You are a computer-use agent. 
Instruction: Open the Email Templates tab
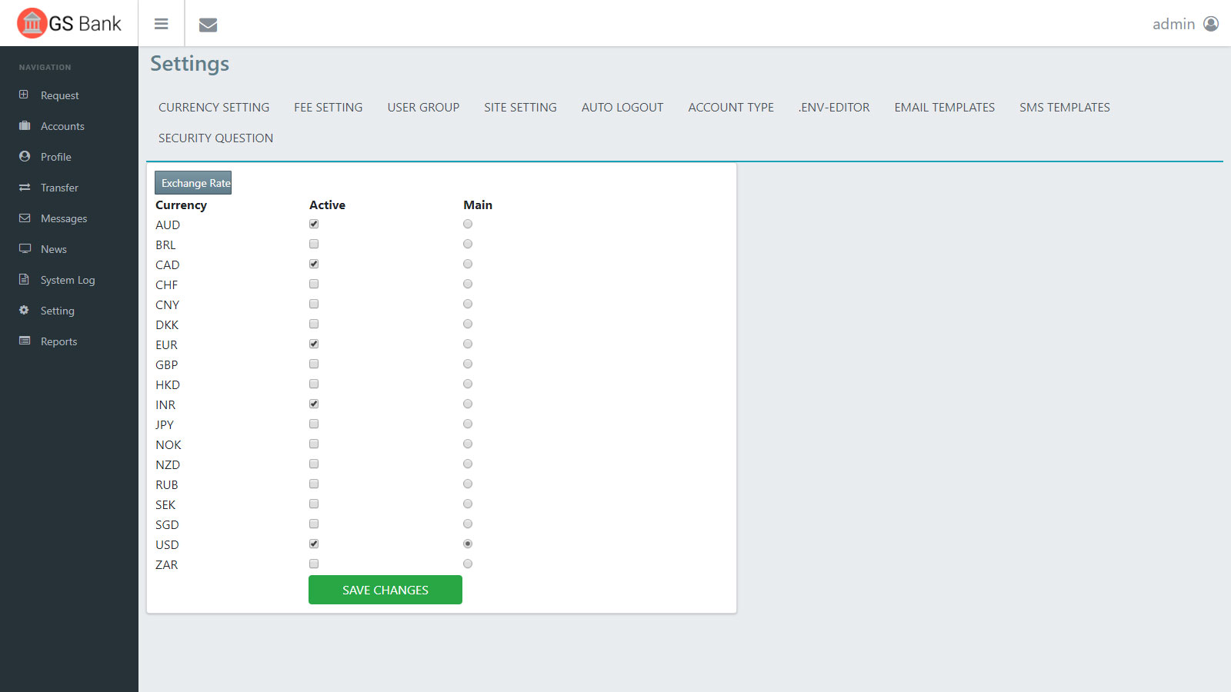pyautogui.click(x=944, y=108)
